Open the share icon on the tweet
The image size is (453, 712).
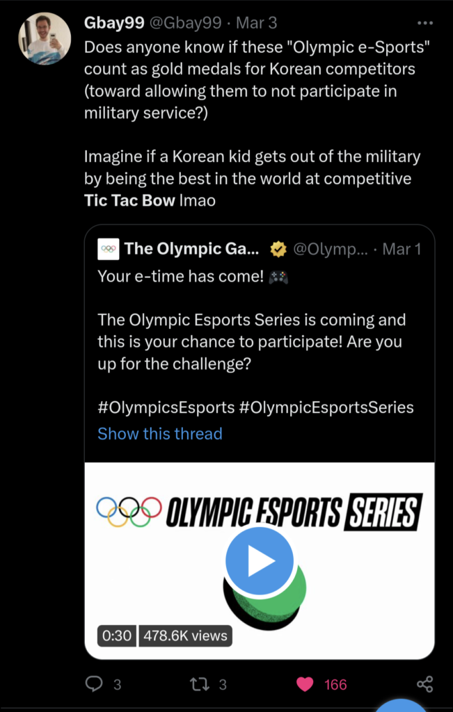click(425, 684)
